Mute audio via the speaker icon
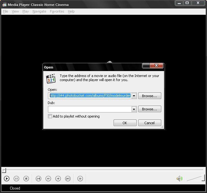207x193 pixels. coord(179,179)
